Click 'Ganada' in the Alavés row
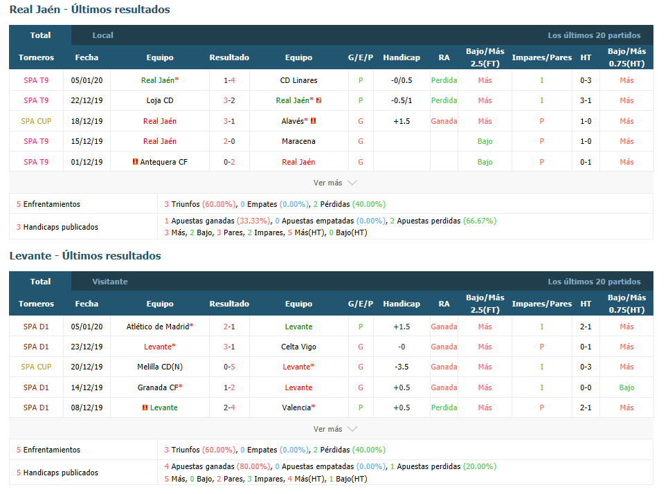668x494 pixels. click(x=444, y=121)
